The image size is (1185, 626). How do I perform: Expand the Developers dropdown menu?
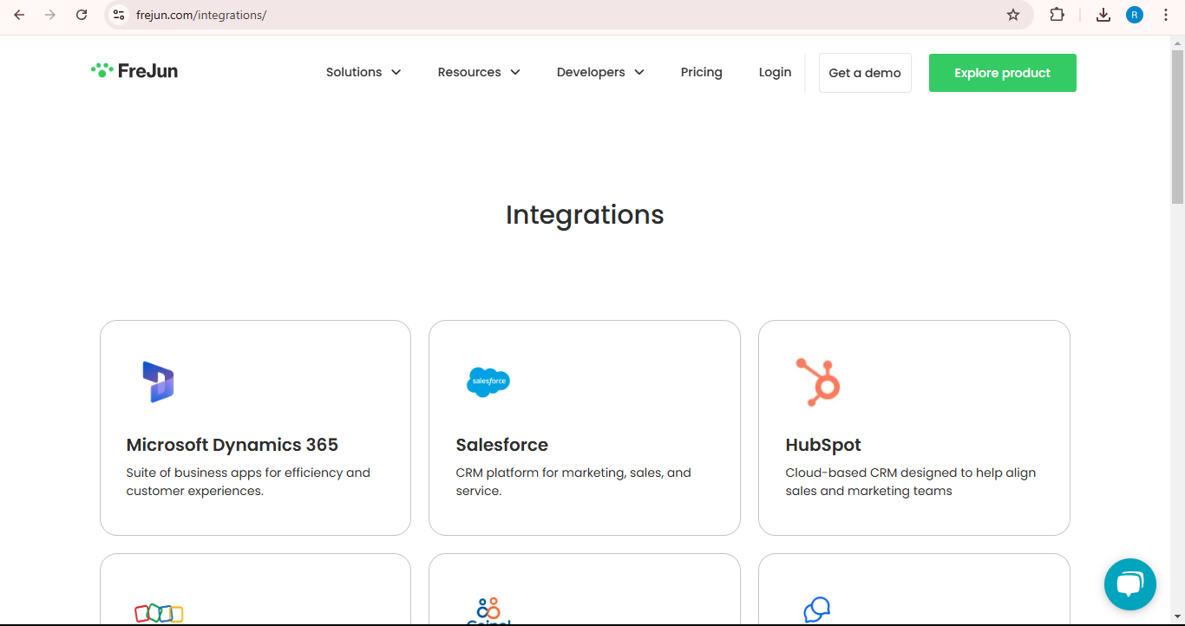coord(600,72)
